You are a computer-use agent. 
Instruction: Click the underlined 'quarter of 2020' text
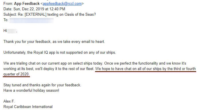(17, 74)
